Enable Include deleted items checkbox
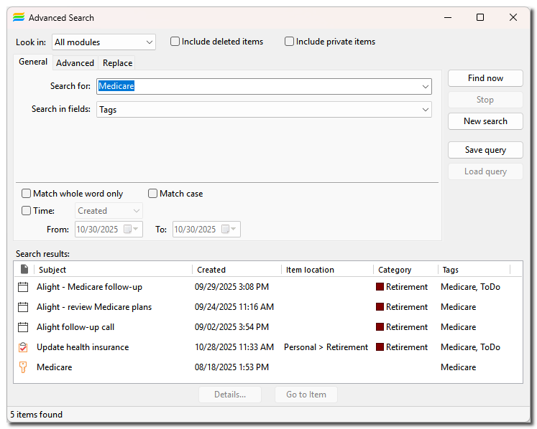Screen dimensions: 537x429 (x=175, y=42)
